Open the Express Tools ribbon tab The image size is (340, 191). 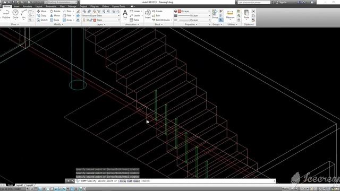point(118,6)
